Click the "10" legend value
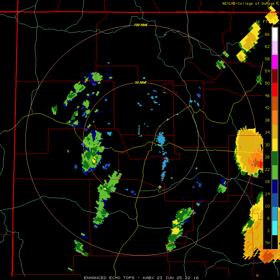The width and height of the screenshot is (280, 280). 267,206
